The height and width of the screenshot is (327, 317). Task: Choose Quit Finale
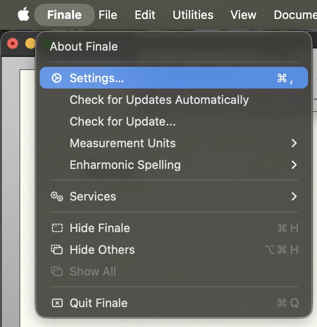coord(98,303)
